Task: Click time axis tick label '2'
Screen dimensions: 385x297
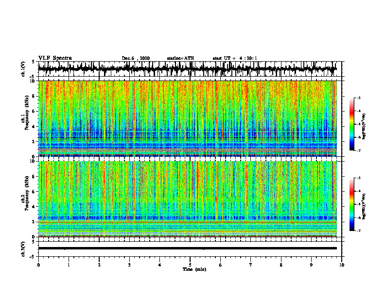Action: click(99, 265)
